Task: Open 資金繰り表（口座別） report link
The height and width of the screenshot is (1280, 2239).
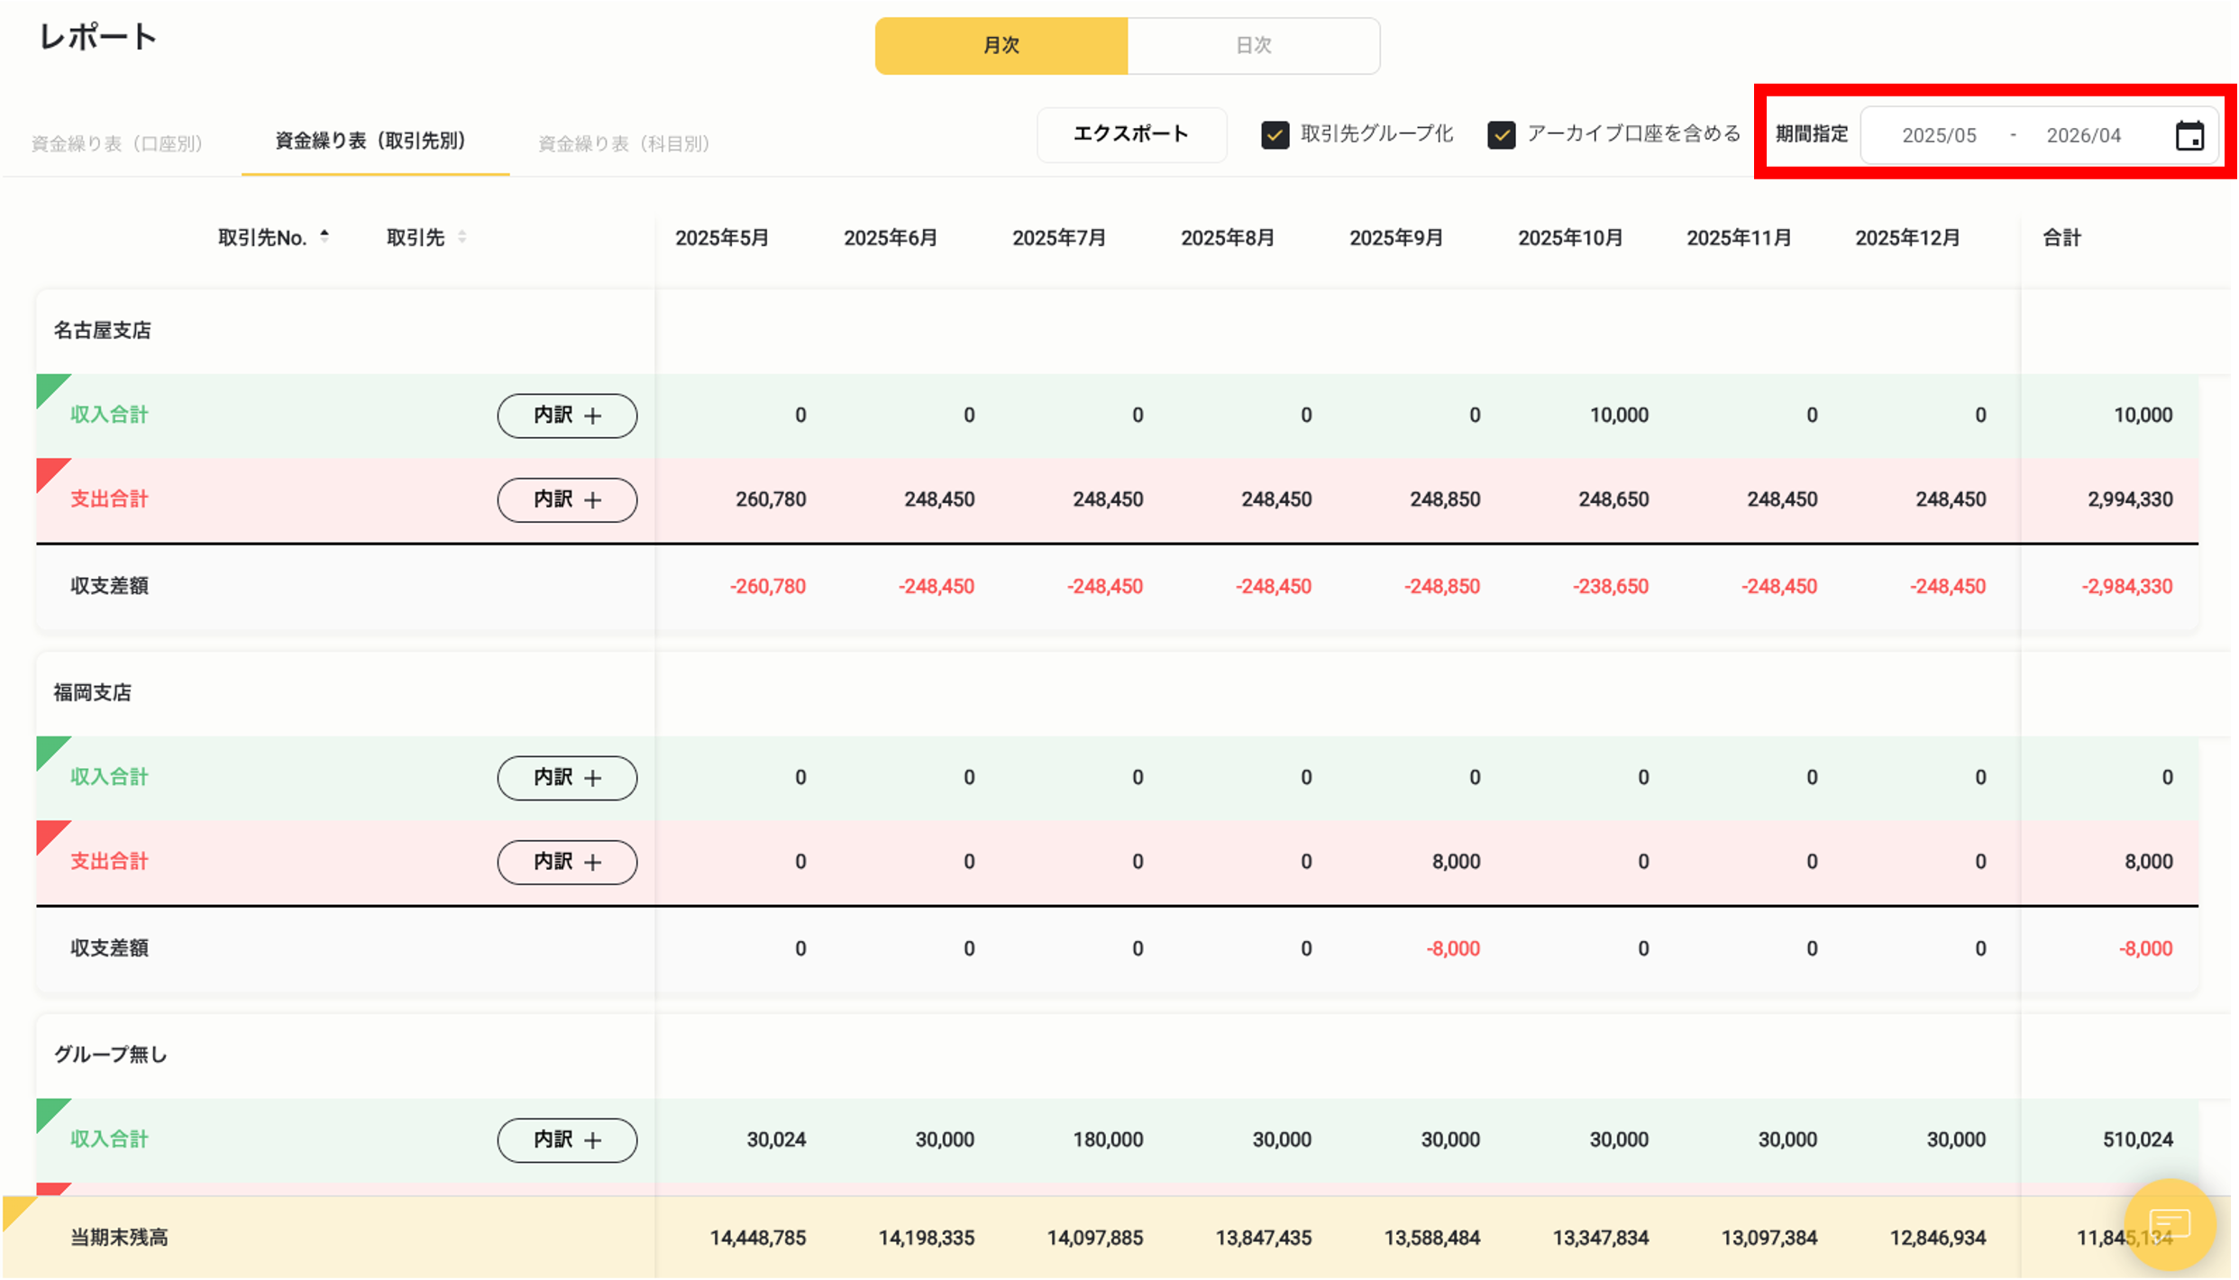Action: click(116, 142)
